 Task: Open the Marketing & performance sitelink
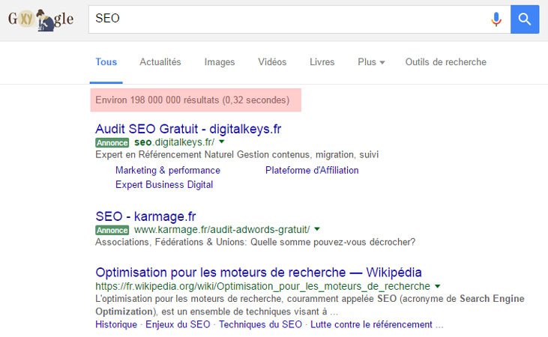pos(168,171)
